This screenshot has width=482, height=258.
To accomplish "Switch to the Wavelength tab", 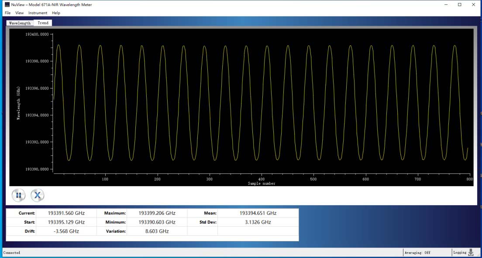I will click(20, 23).
